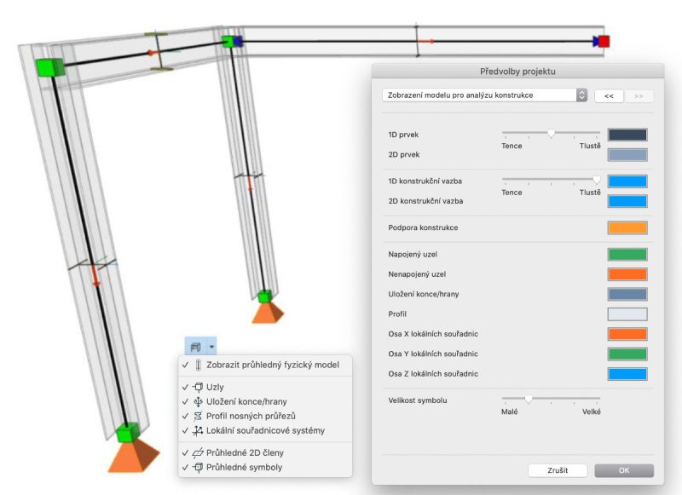Click the structural analytical model toolbar icon
This screenshot has width=682, height=495.
(x=195, y=347)
